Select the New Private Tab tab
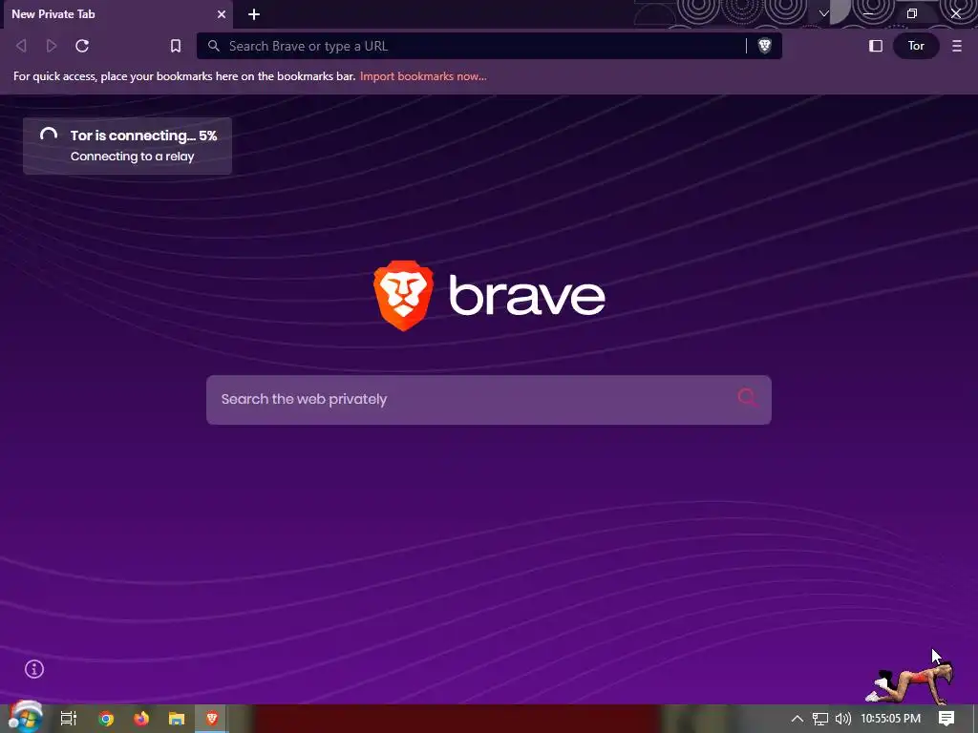The image size is (978, 733). point(117,14)
